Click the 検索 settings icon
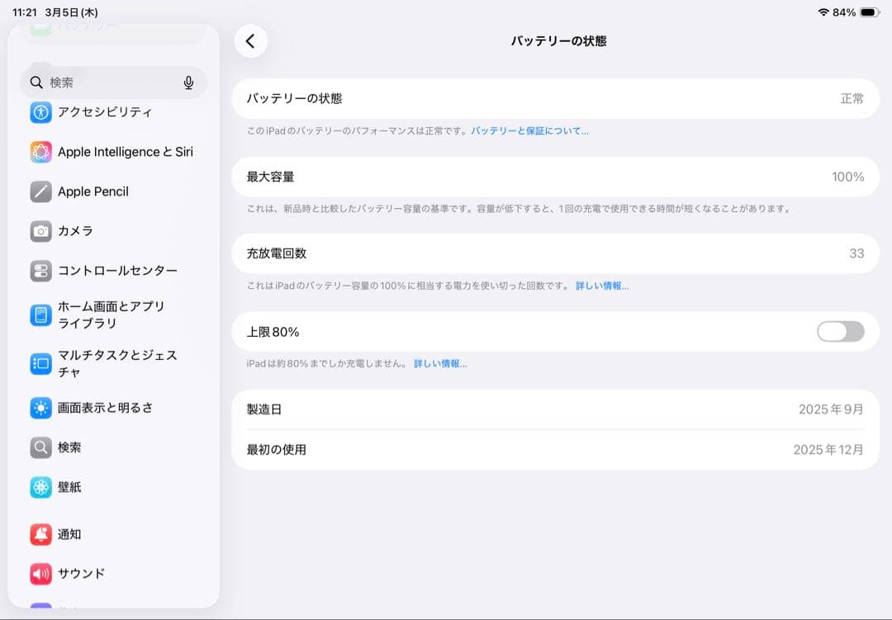The height and width of the screenshot is (620, 892). [41, 447]
